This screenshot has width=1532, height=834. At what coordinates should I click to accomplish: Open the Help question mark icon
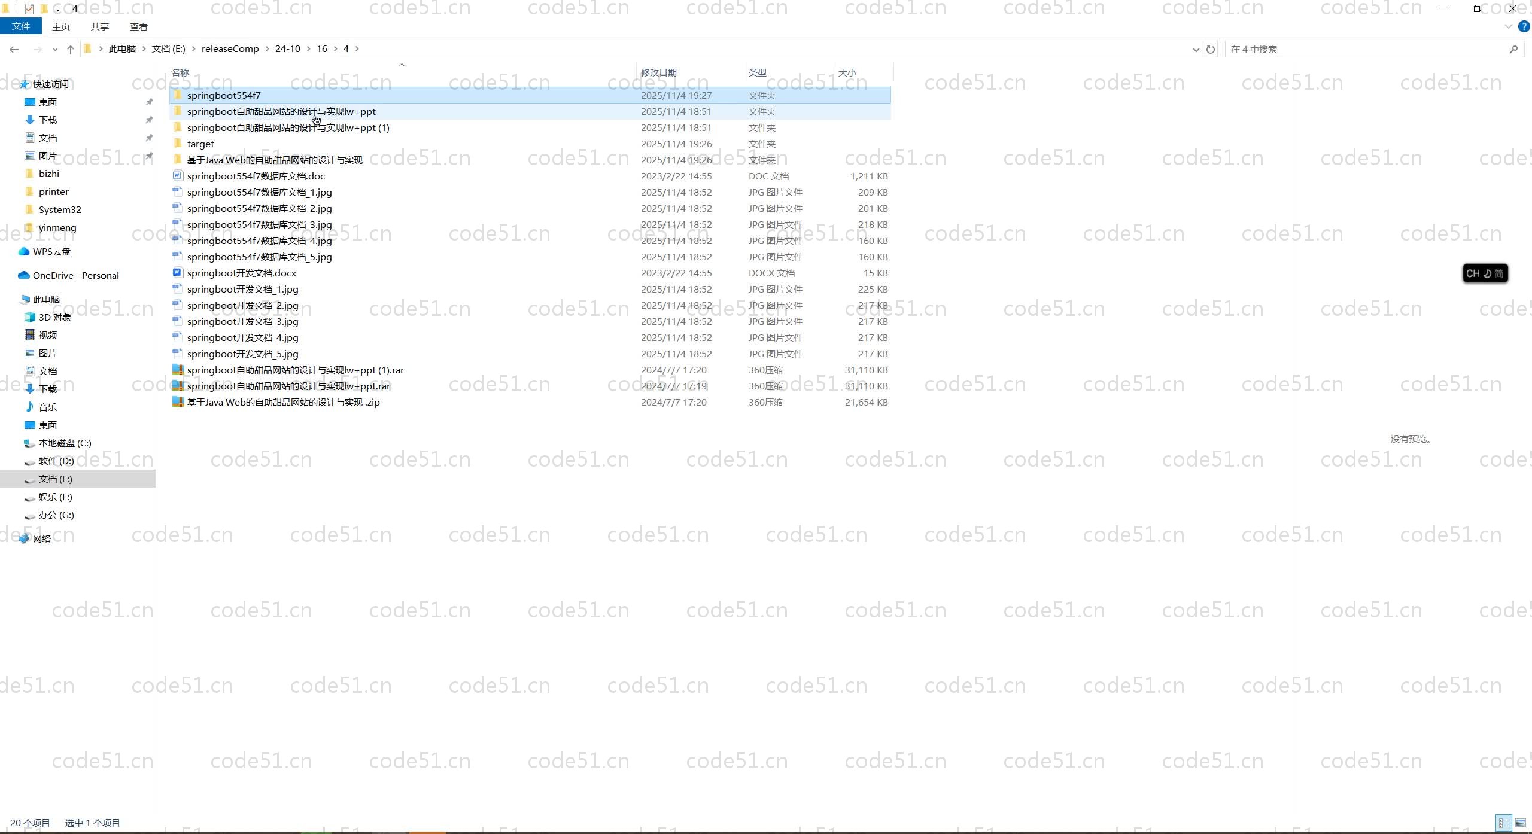click(x=1524, y=26)
